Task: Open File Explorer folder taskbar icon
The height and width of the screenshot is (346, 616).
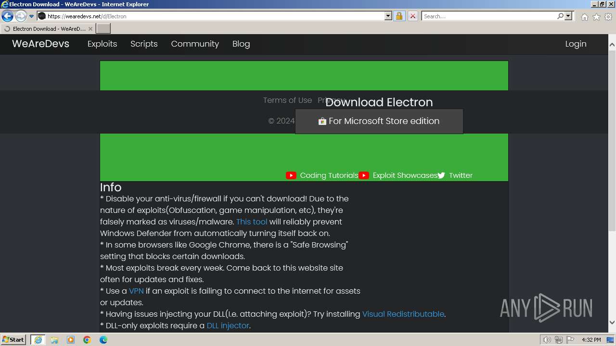Action: coord(54,340)
